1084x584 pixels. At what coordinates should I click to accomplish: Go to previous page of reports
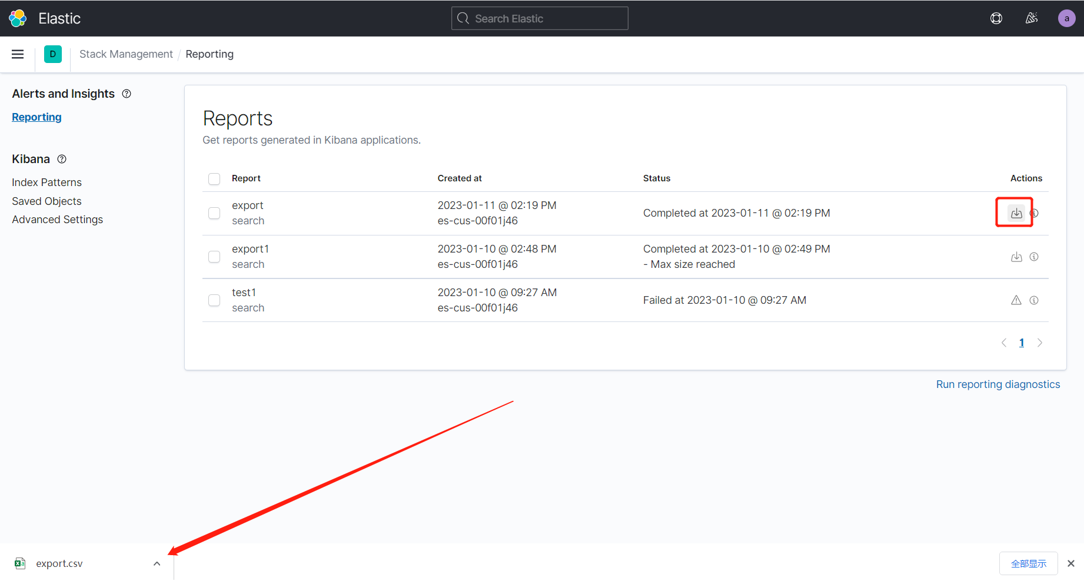tap(1004, 343)
